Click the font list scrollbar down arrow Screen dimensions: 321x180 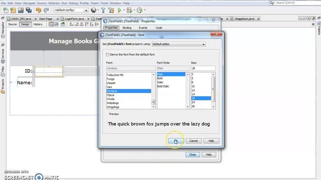pyautogui.click(x=153, y=107)
